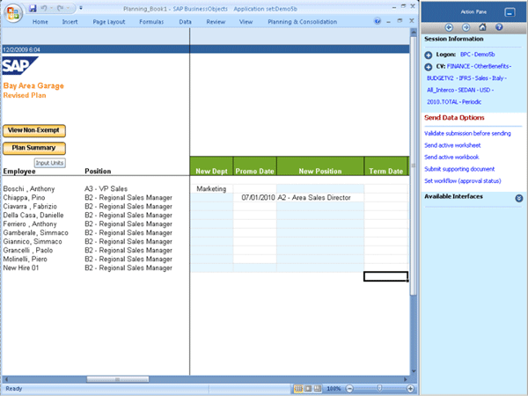Click the zoom out minus button
Viewport: 528px width, 396px height.
pos(349,389)
